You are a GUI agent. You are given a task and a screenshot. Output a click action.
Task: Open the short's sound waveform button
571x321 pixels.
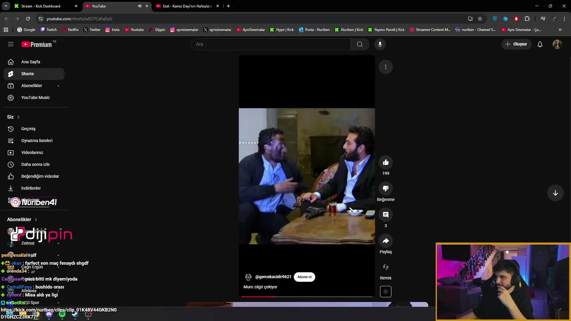386,292
